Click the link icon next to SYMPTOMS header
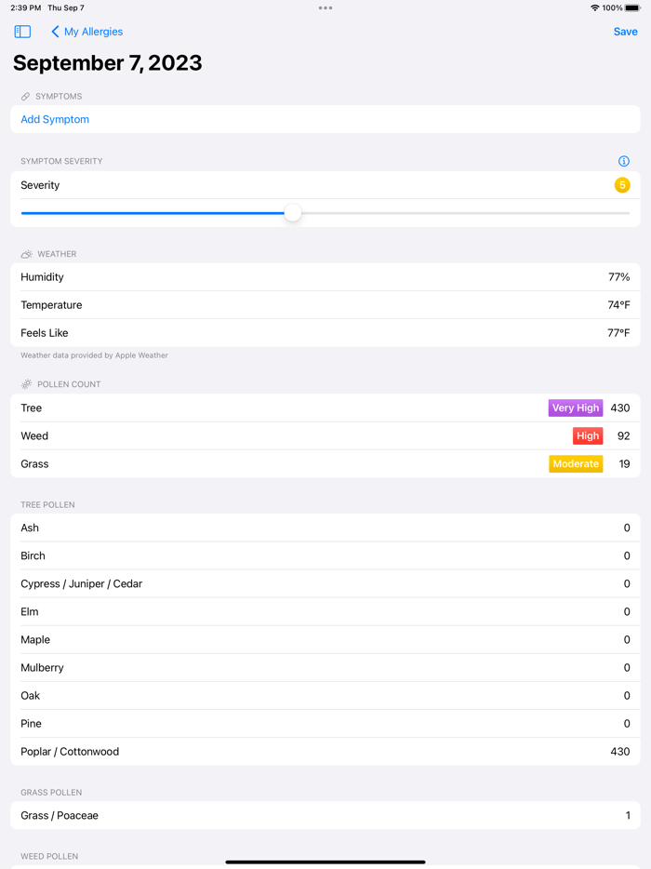The height and width of the screenshot is (869, 651). click(23, 96)
